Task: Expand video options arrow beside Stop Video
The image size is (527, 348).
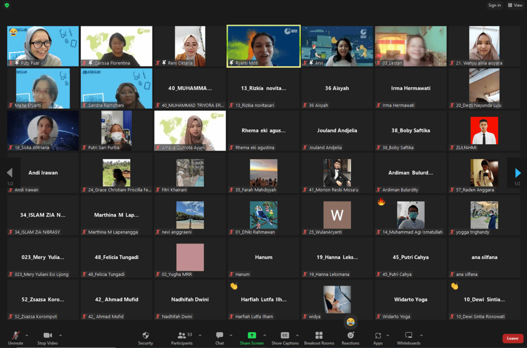Action: click(60, 335)
